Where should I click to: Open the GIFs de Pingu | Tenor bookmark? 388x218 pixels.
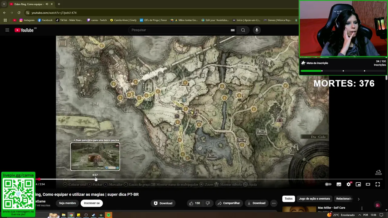pyautogui.click(x=153, y=20)
